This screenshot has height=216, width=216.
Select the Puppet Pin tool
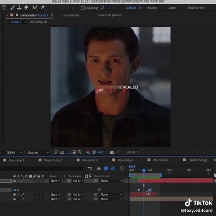click(42, 7)
